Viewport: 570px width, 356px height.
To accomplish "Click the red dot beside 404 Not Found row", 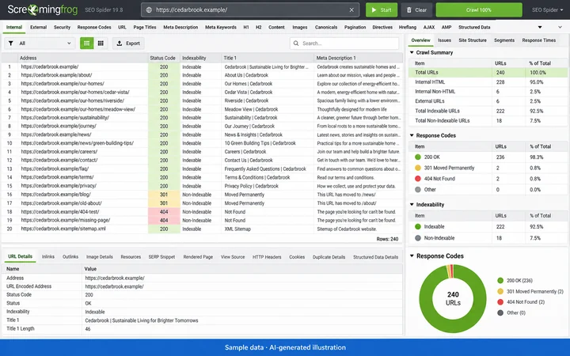I will pyautogui.click(x=418, y=178).
